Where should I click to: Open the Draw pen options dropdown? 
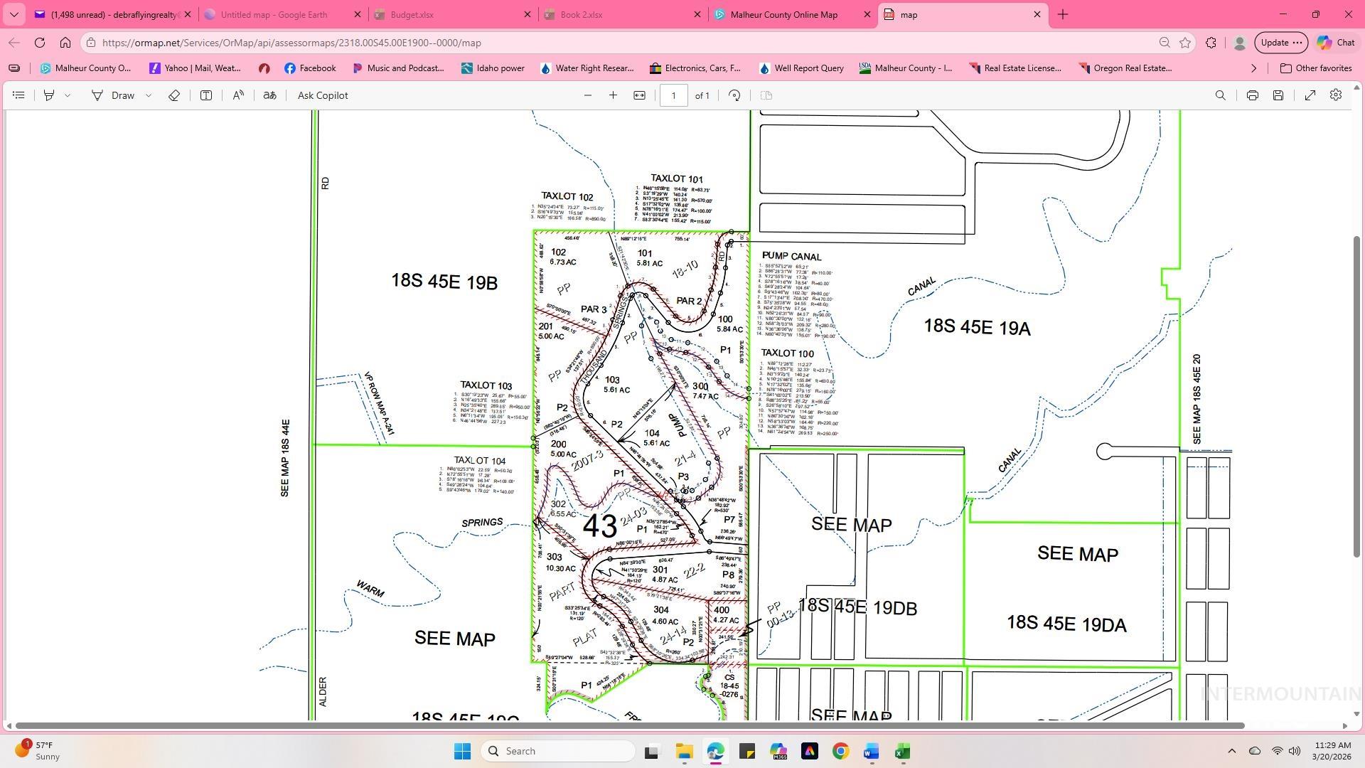point(149,95)
